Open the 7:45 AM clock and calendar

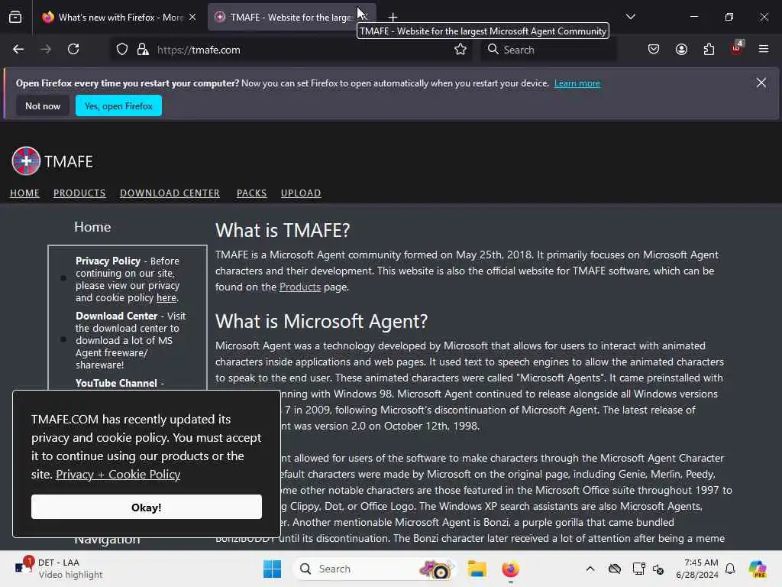point(696,569)
